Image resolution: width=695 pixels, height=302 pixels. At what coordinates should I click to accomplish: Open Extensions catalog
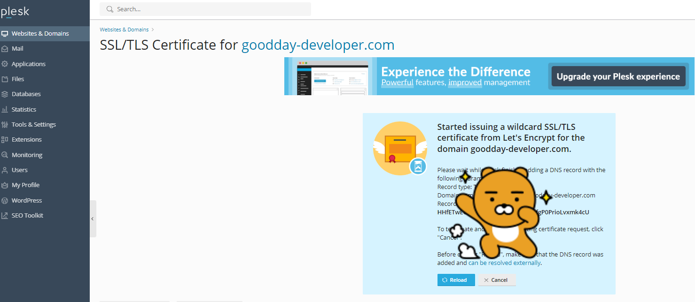45,140
